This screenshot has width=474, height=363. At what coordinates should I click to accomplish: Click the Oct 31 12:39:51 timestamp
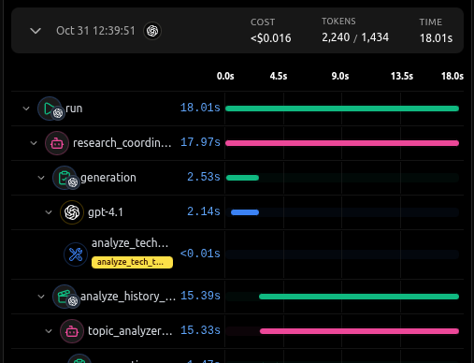[95, 31]
